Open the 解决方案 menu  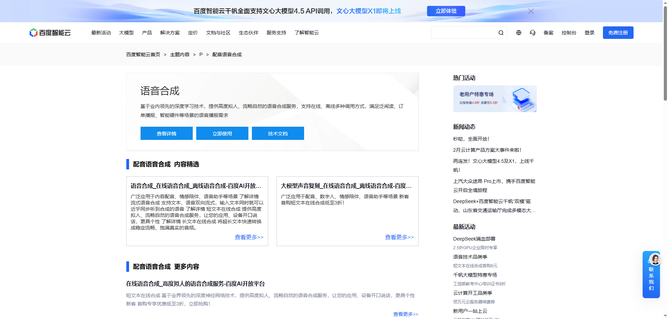(170, 33)
